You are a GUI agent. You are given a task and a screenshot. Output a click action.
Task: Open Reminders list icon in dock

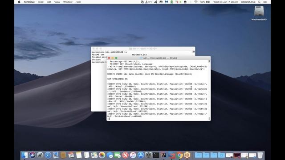point(86,155)
